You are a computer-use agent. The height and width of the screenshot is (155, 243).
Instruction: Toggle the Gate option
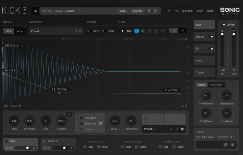(x=89, y=31)
